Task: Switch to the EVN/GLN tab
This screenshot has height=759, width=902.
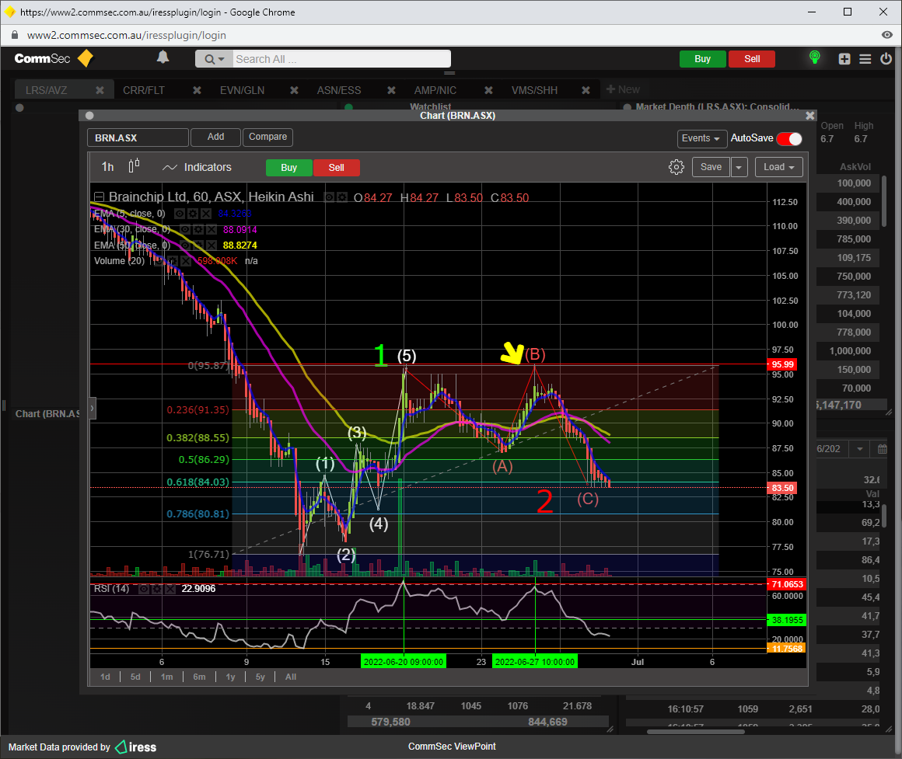Action: (242, 90)
